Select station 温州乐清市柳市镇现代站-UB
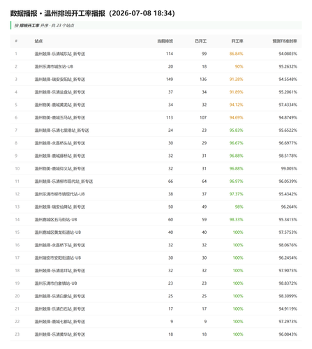The image size is (312, 349). 60,194
